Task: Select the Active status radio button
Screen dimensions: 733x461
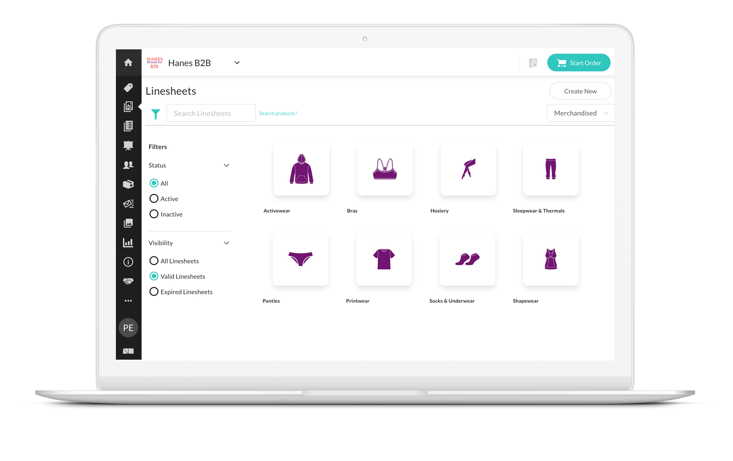Action: tap(154, 199)
